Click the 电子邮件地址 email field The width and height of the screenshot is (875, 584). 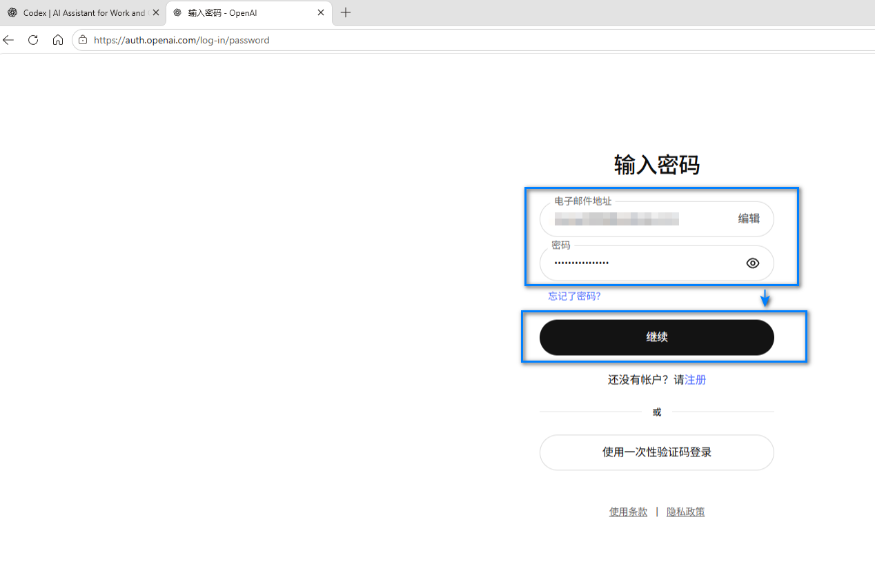click(x=656, y=219)
